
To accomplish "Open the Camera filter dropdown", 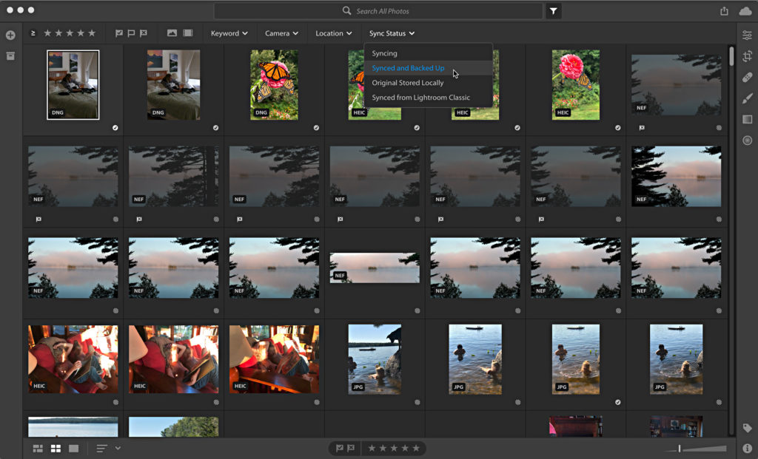I will (x=281, y=33).
